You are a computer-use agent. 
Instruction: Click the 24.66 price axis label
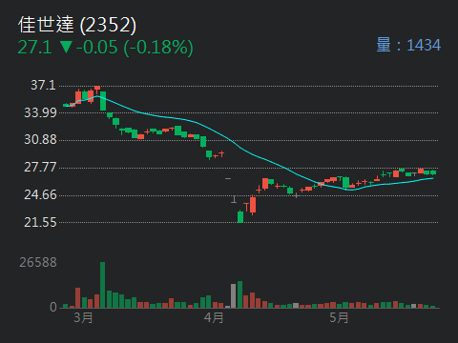click(x=40, y=194)
